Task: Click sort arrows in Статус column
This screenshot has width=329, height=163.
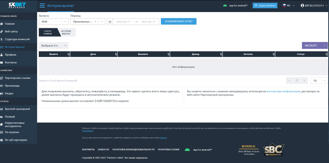Action: (x=326, y=54)
